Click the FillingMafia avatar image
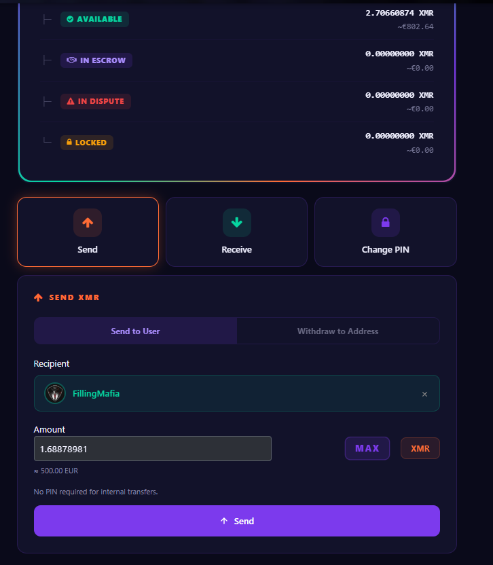 tap(55, 393)
